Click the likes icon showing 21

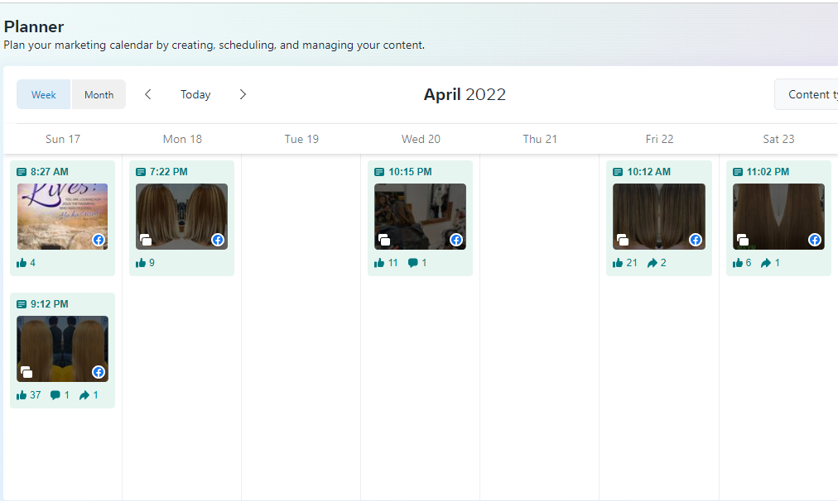pos(618,263)
